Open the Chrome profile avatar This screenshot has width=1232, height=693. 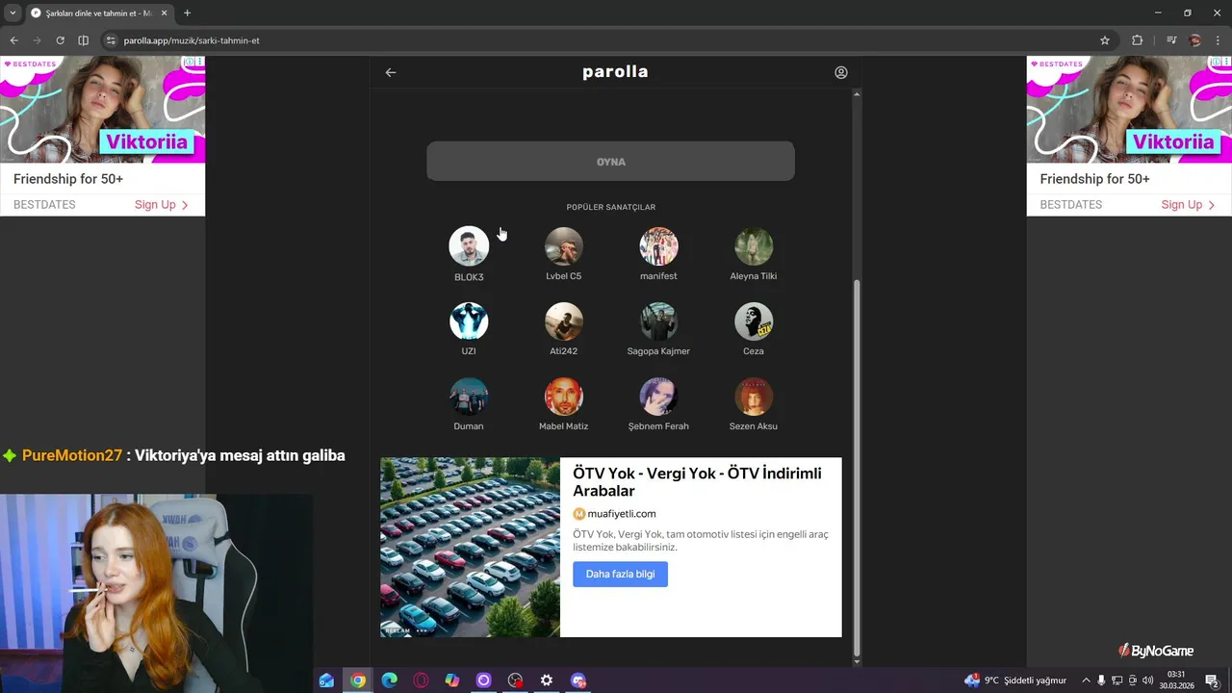1195,40
